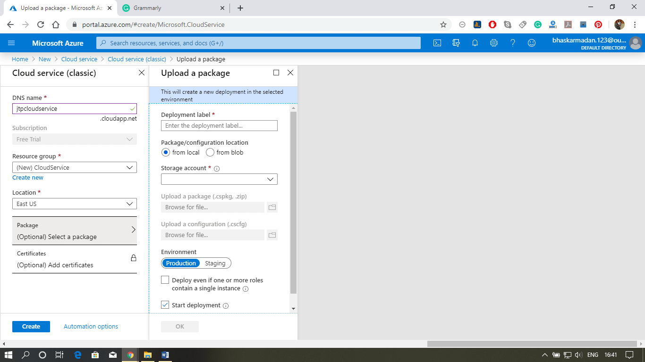Click the Create new resource group link
Screen dimensions: 645x362
pyautogui.click(x=28, y=178)
